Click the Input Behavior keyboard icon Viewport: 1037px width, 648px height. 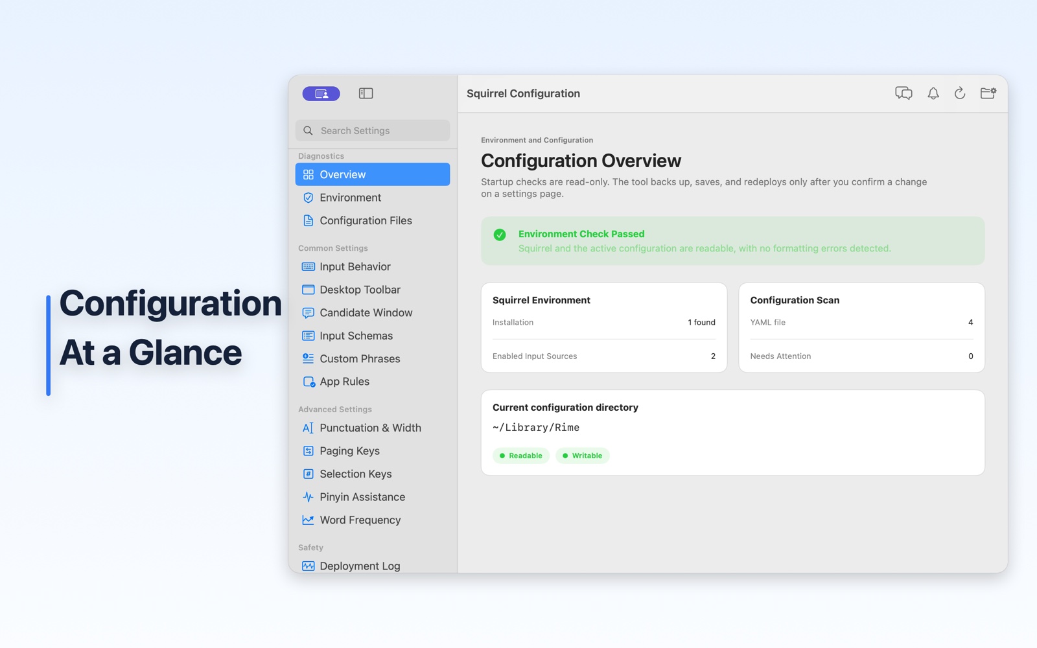tap(309, 267)
